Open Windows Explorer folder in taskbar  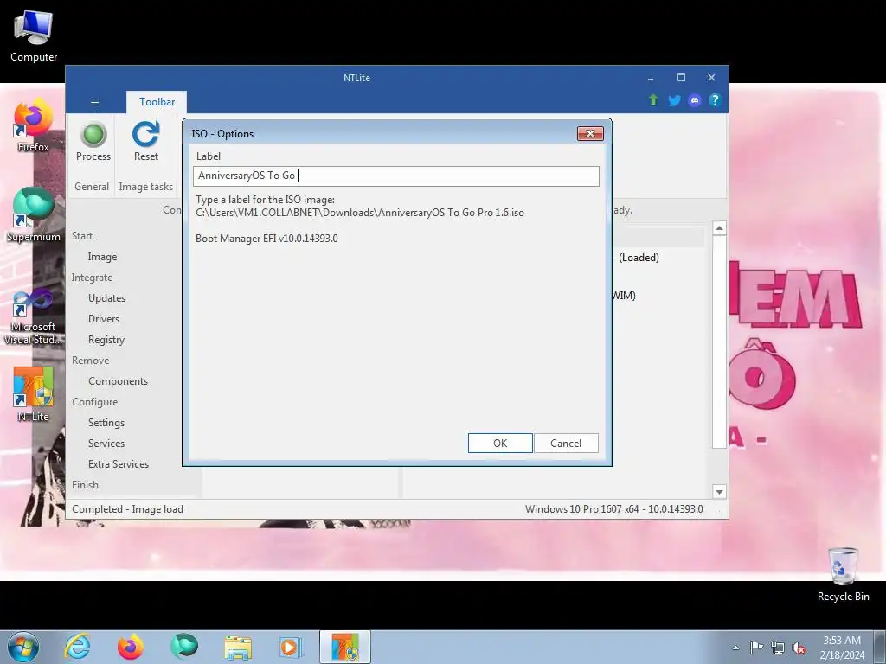pos(238,647)
